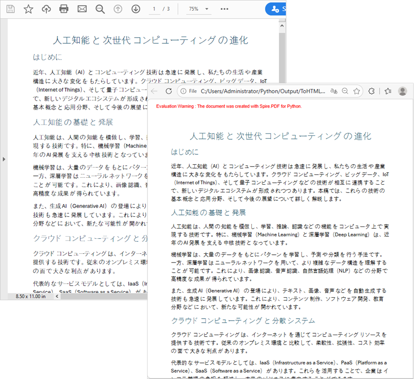Open the ellipsis more tools menu
This screenshot has height=379, width=414.
pyautogui.click(x=224, y=9)
